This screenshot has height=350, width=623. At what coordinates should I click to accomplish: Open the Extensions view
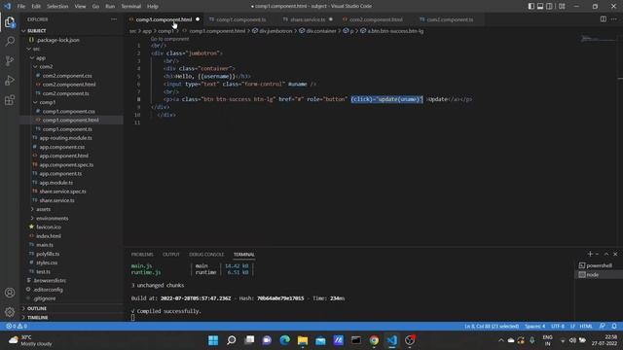click(x=10, y=100)
